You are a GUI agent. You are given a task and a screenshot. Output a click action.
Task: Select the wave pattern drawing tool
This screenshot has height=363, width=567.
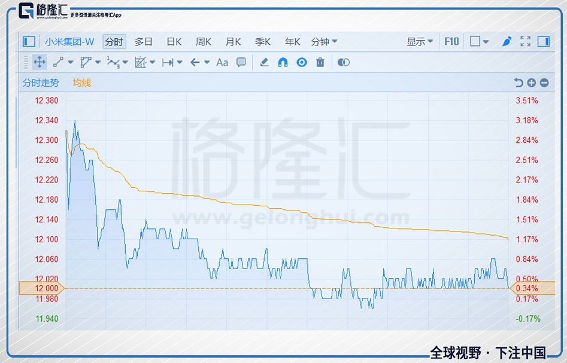(113, 62)
